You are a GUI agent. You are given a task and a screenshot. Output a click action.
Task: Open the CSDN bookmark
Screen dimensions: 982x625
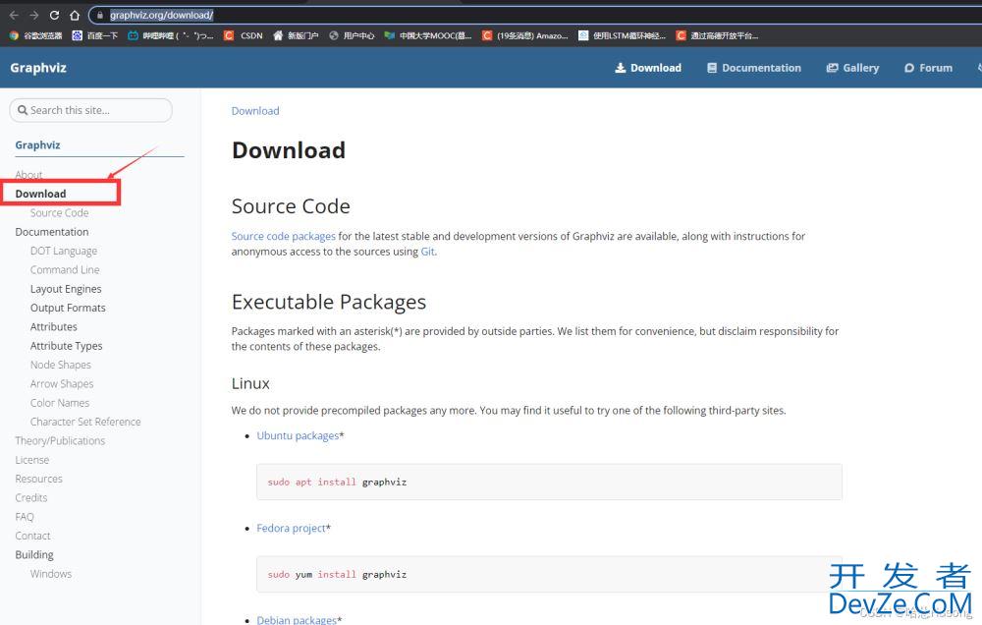(x=244, y=35)
